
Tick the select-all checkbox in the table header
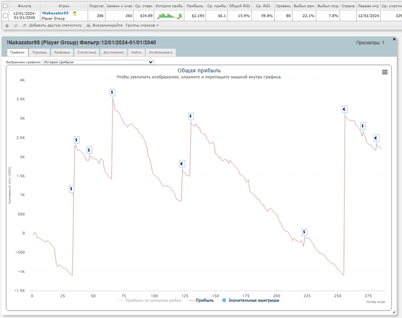pos(5,5)
